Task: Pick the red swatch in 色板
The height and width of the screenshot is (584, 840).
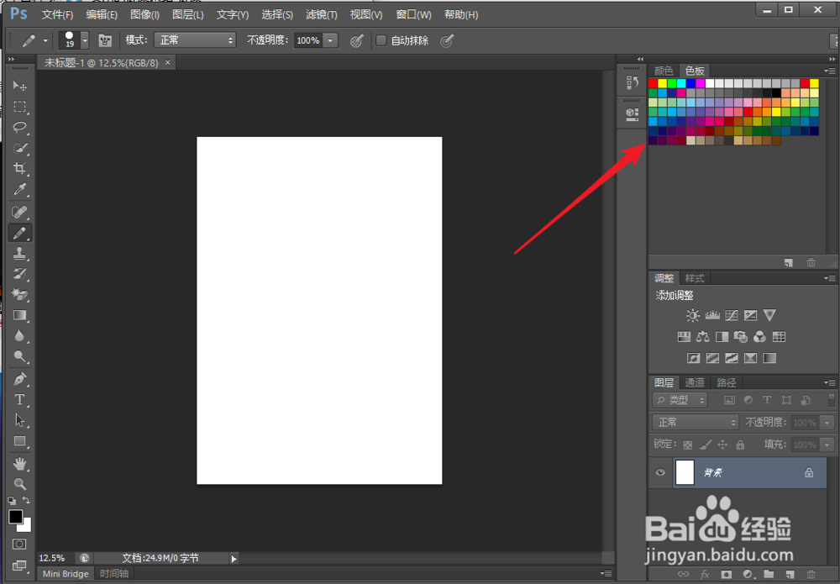Action: coord(653,83)
